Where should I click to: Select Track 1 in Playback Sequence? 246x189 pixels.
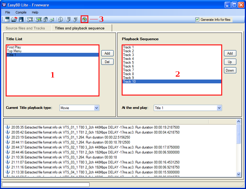coord(172,47)
